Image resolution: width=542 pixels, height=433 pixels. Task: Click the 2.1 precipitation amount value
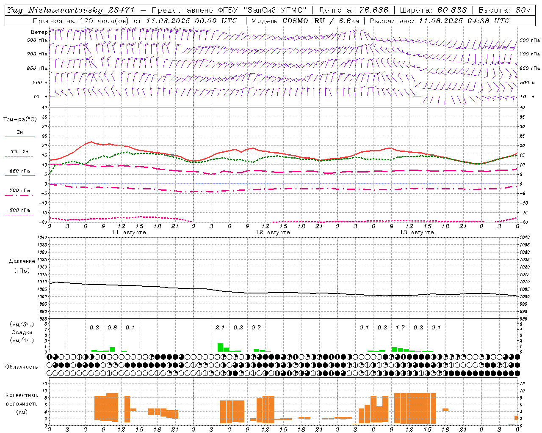click(x=220, y=327)
